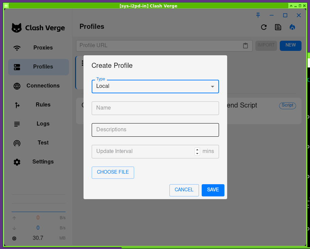Click the 30.7 MB memory value

click(x=38, y=238)
